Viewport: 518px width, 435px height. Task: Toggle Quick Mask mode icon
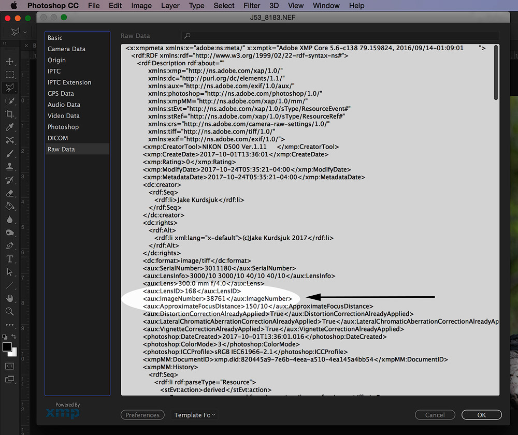10,366
